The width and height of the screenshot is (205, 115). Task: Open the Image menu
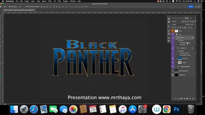point(27,1)
